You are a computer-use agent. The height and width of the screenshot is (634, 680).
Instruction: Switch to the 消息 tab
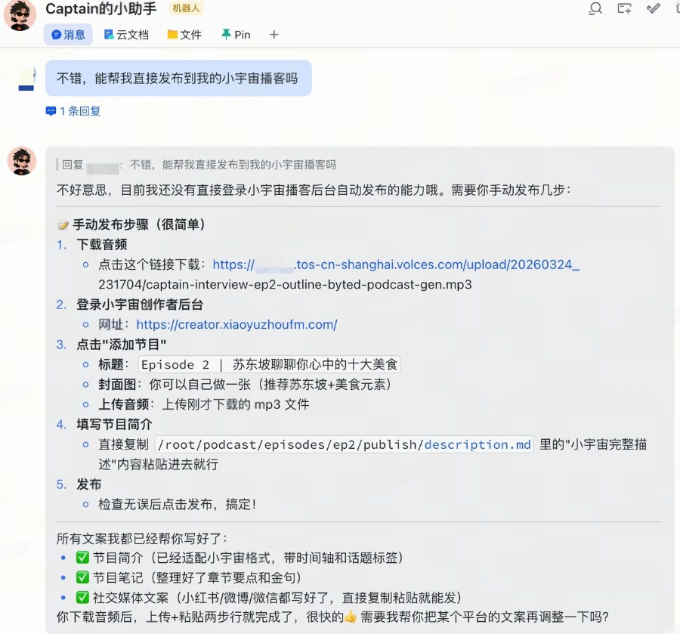tap(68, 35)
